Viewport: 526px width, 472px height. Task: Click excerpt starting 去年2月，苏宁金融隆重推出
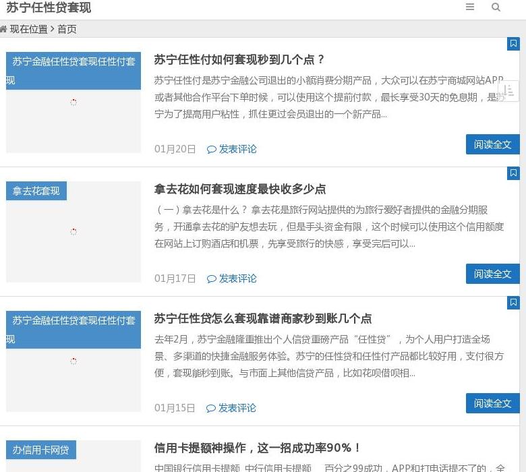point(329,356)
